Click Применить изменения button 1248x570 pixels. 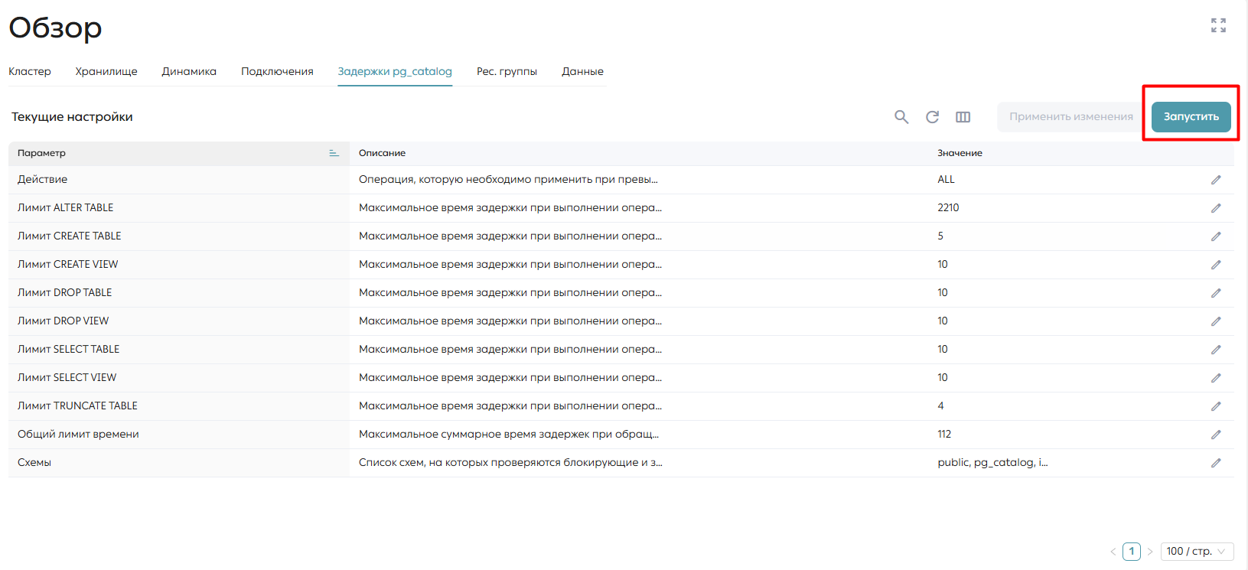(1070, 116)
